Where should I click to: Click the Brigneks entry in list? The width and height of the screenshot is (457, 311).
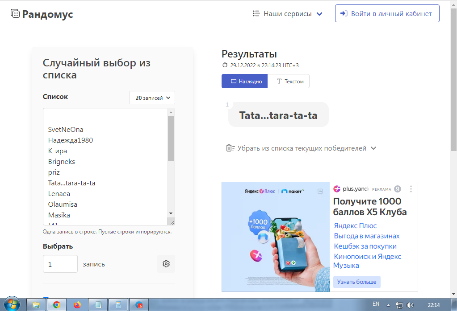pos(62,162)
